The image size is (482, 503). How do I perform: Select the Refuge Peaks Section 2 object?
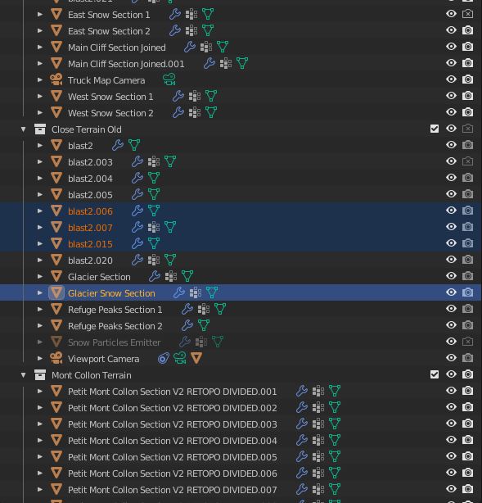tap(115, 326)
